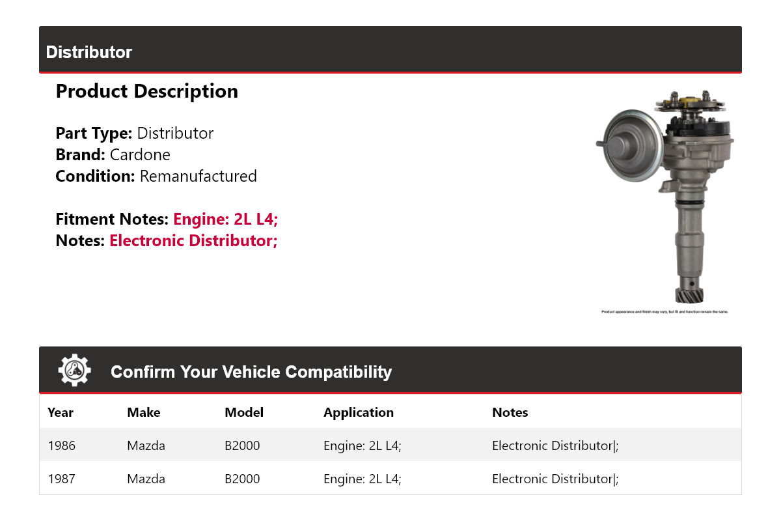Click the Notes column header in the table
The image size is (781, 521).
[510, 412]
